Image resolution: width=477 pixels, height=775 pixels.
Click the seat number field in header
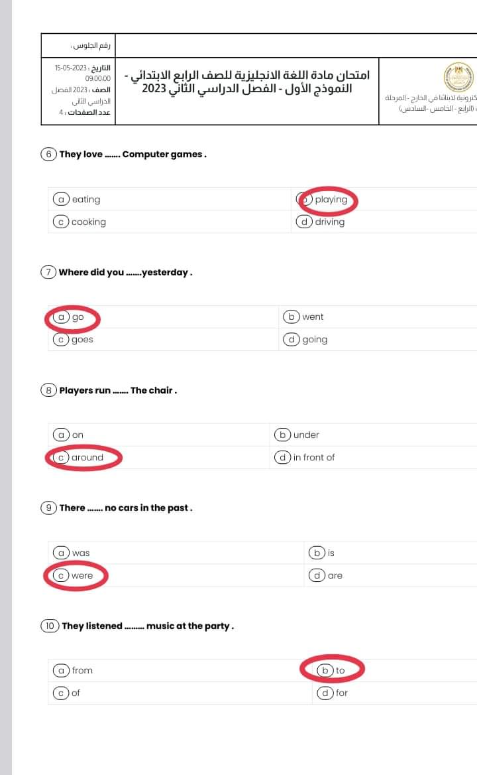93,46
